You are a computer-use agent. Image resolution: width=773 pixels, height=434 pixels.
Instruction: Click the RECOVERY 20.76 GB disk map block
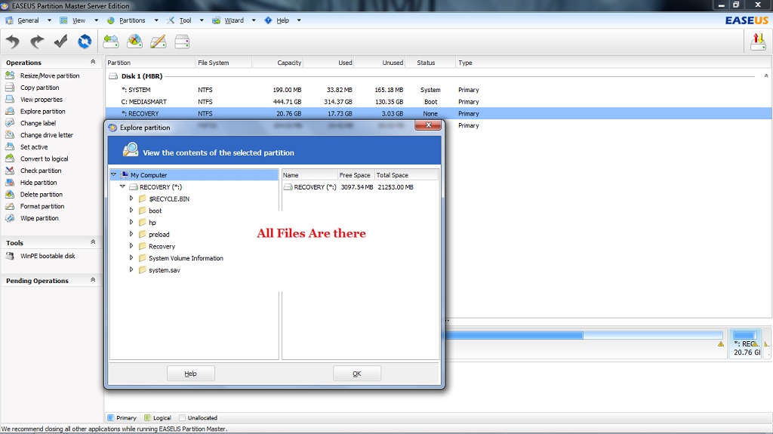(x=745, y=343)
